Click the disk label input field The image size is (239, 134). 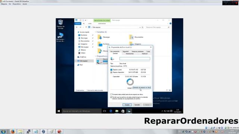135,59
